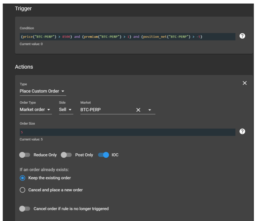Select Keep the existing order option
Viewport: 257px width, 221px height.
click(x=22, y=178)
